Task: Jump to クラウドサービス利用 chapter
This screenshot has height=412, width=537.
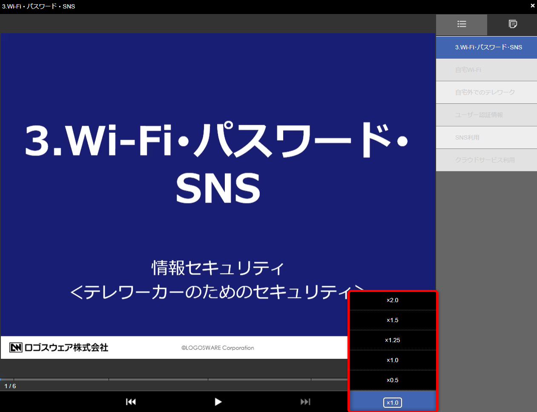Action: coord(486,160)
